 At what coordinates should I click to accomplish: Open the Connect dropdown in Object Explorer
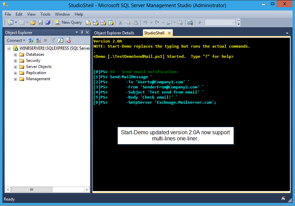tap(16, 40)
